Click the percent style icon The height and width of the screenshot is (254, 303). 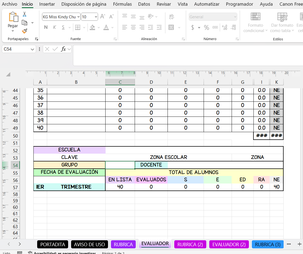point(207,27)
